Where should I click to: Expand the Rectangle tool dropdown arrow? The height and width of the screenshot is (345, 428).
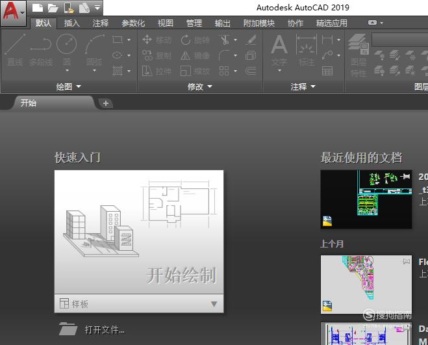pos(129,40)
